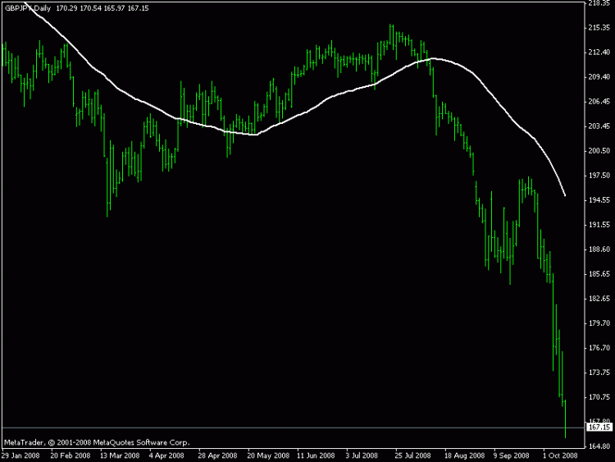
Task: Select the 9 Sep 2008 date marker
Action: pyautogui.click(x=512, y=455)
